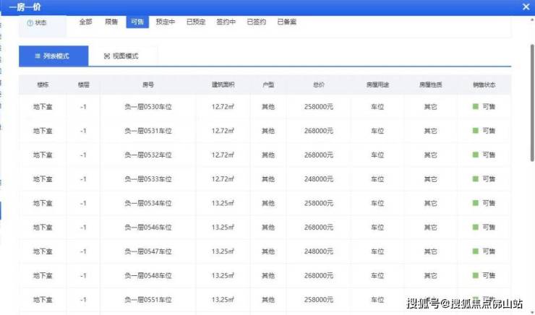Close the 一房一价 dialog
This screenshot has width=535, height=315.
click(x=526, y=7)
